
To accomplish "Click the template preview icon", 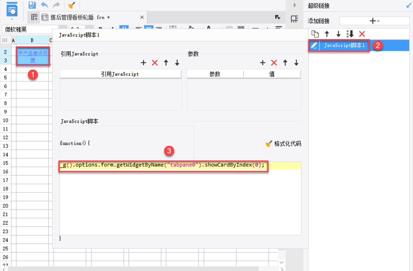I will [x=12, y=9].
